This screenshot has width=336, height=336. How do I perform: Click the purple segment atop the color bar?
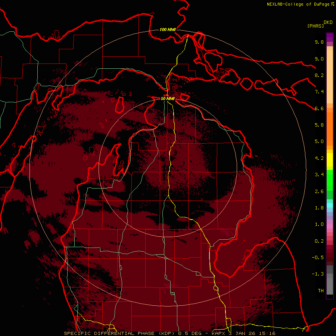330,37
